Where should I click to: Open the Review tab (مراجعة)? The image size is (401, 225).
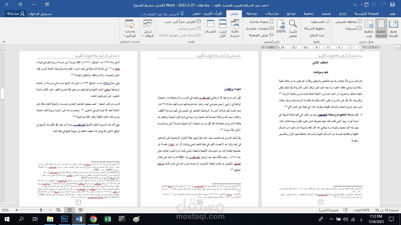click(252, 14)
